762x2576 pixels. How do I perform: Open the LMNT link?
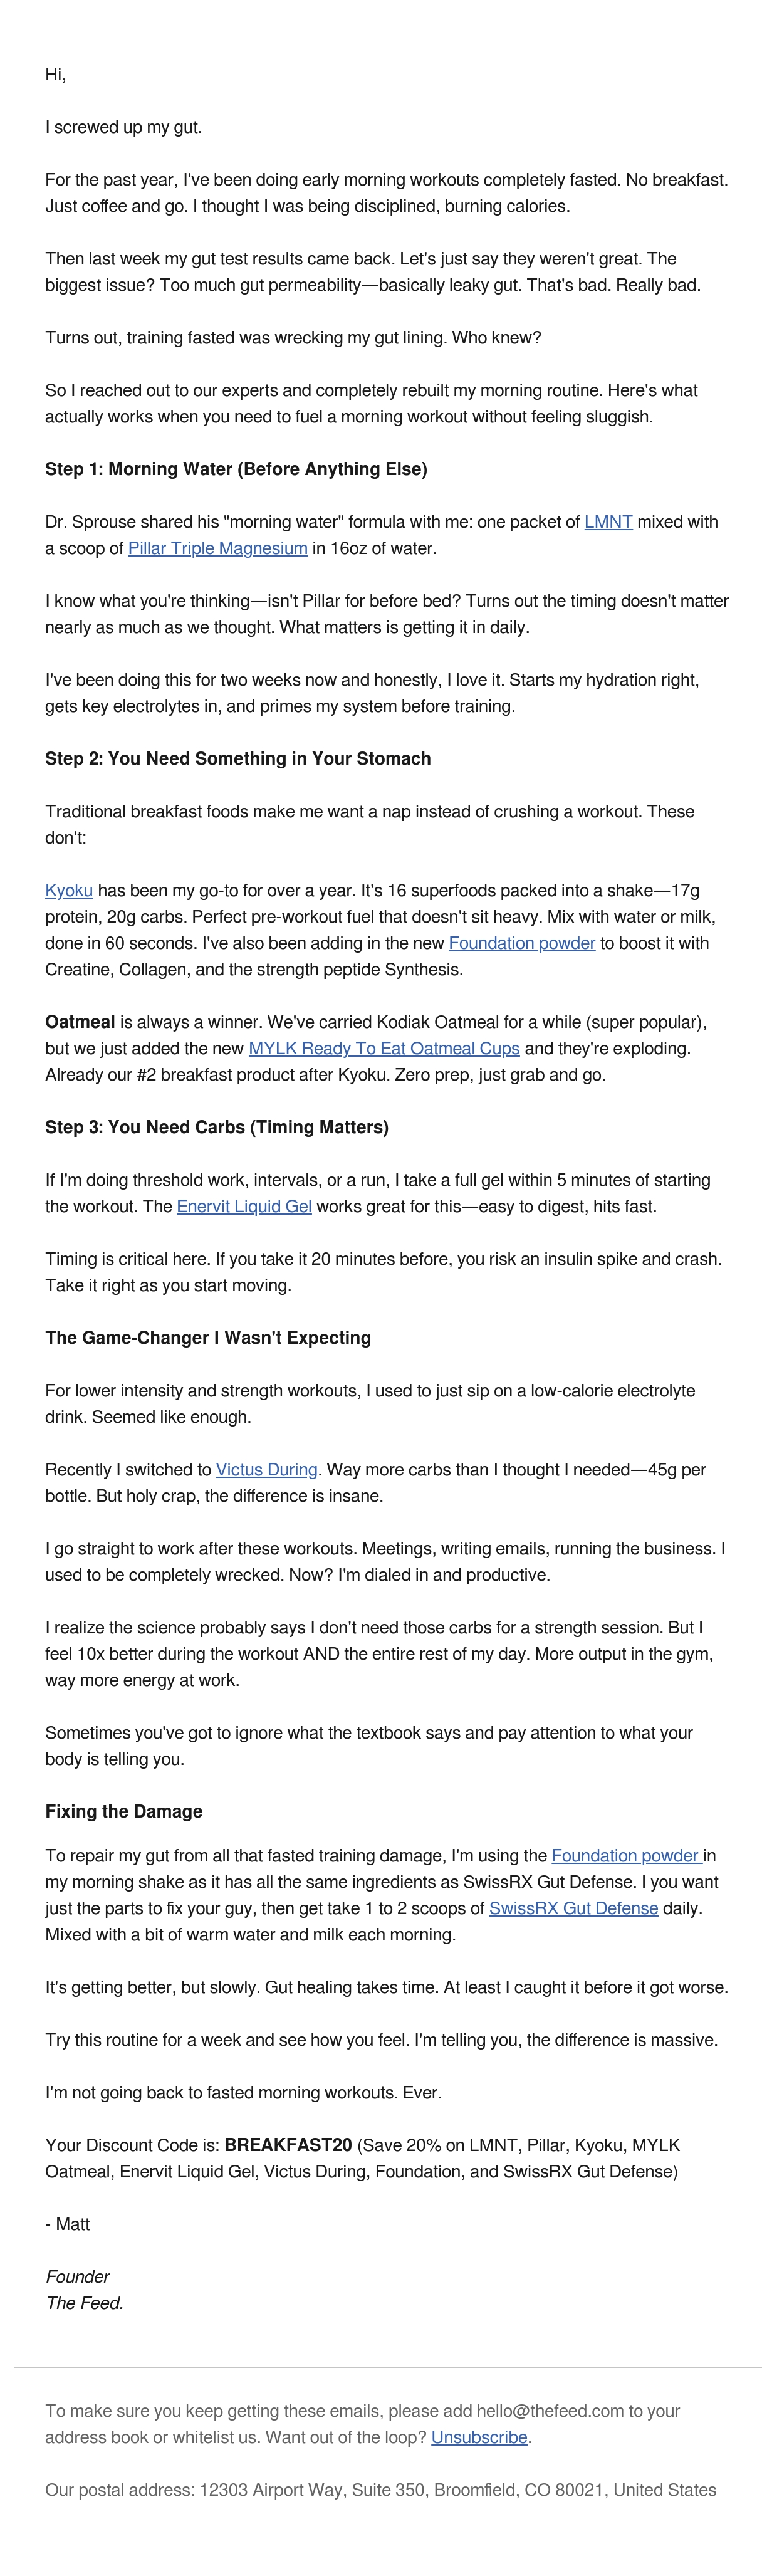608,522
